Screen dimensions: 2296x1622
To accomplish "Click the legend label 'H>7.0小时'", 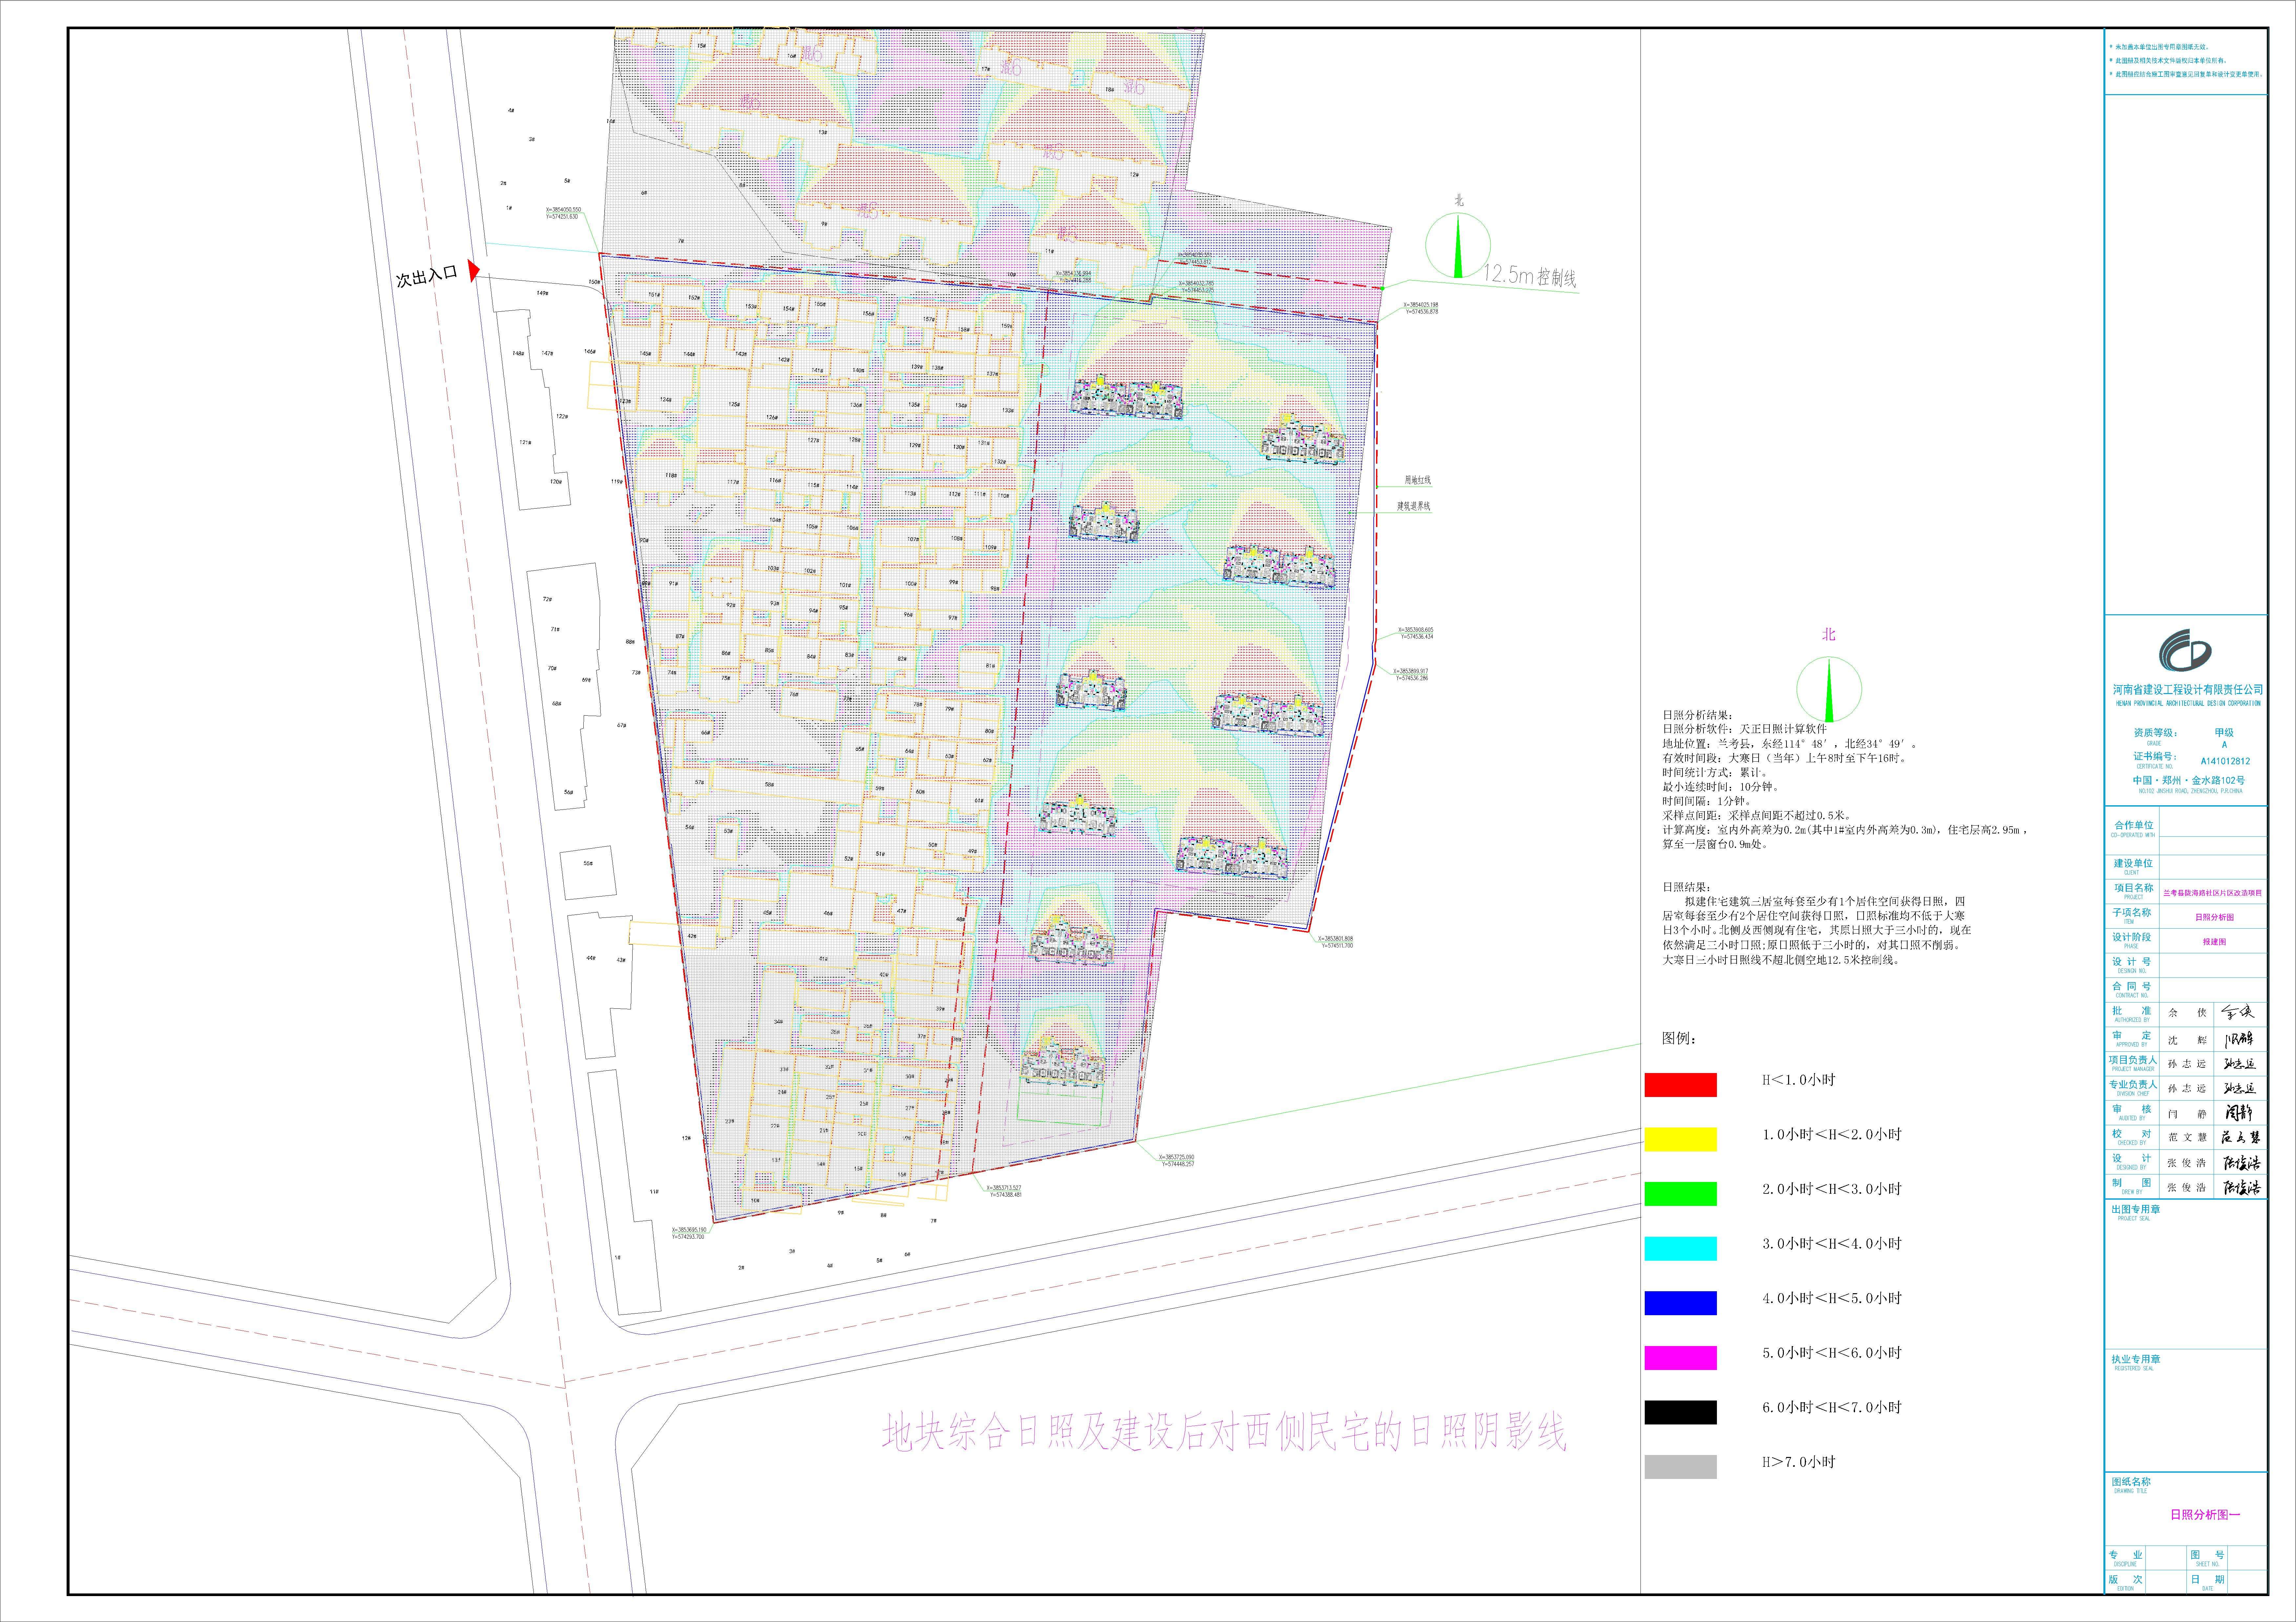I will click(x=1799, y=1462).
